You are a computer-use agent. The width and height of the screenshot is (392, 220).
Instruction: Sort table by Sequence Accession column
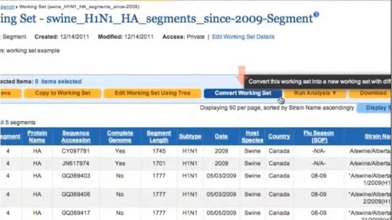76,136
